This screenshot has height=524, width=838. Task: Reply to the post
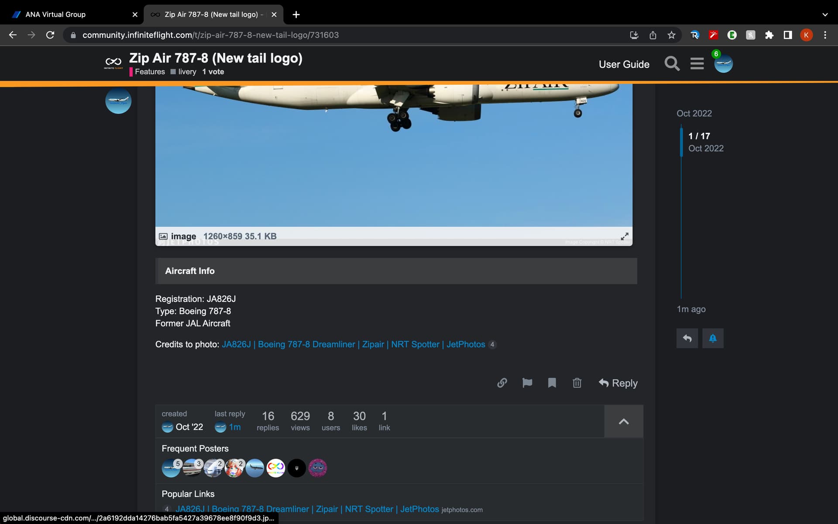[618, 383]
